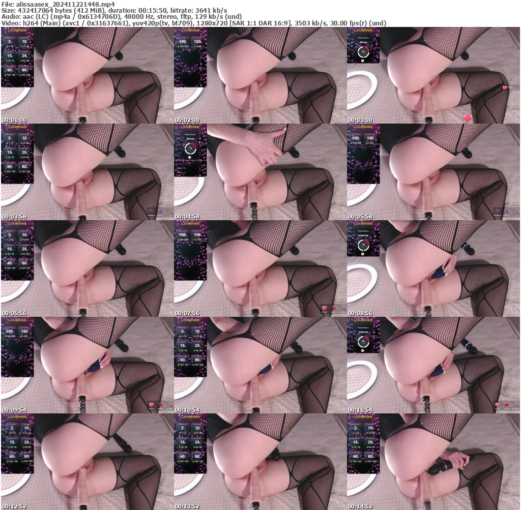This screenshot has width=521, height=510.
Task: Click the pink block icon under the timer
Action: 363,61
